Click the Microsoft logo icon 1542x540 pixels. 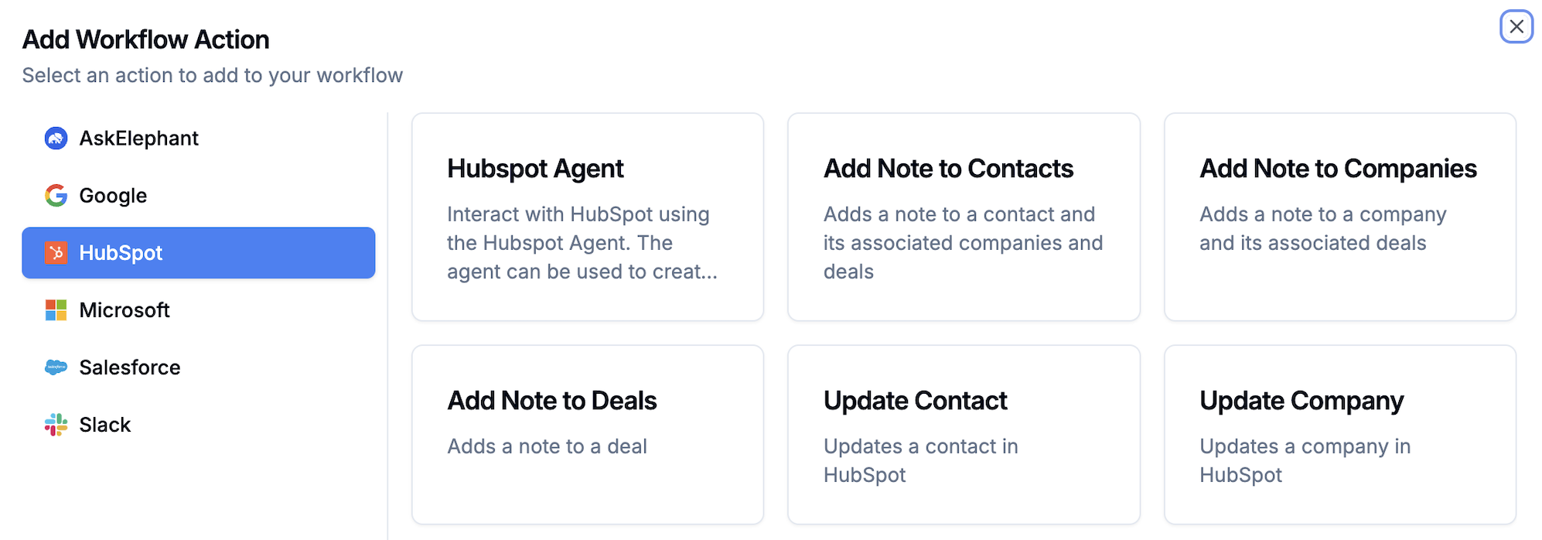[56, 310]
